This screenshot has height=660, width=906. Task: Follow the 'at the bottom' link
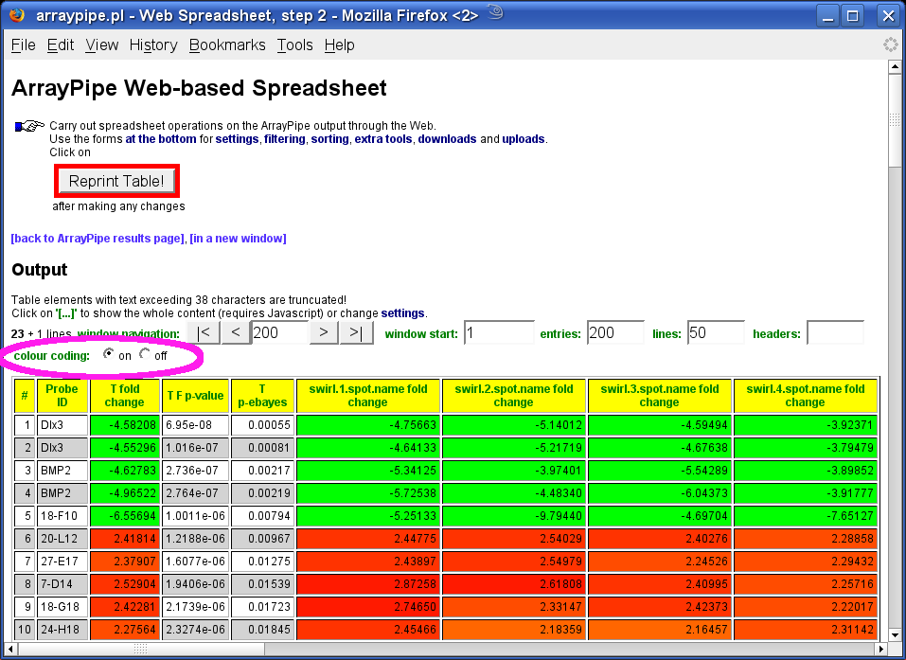click(x=161, y=139)
